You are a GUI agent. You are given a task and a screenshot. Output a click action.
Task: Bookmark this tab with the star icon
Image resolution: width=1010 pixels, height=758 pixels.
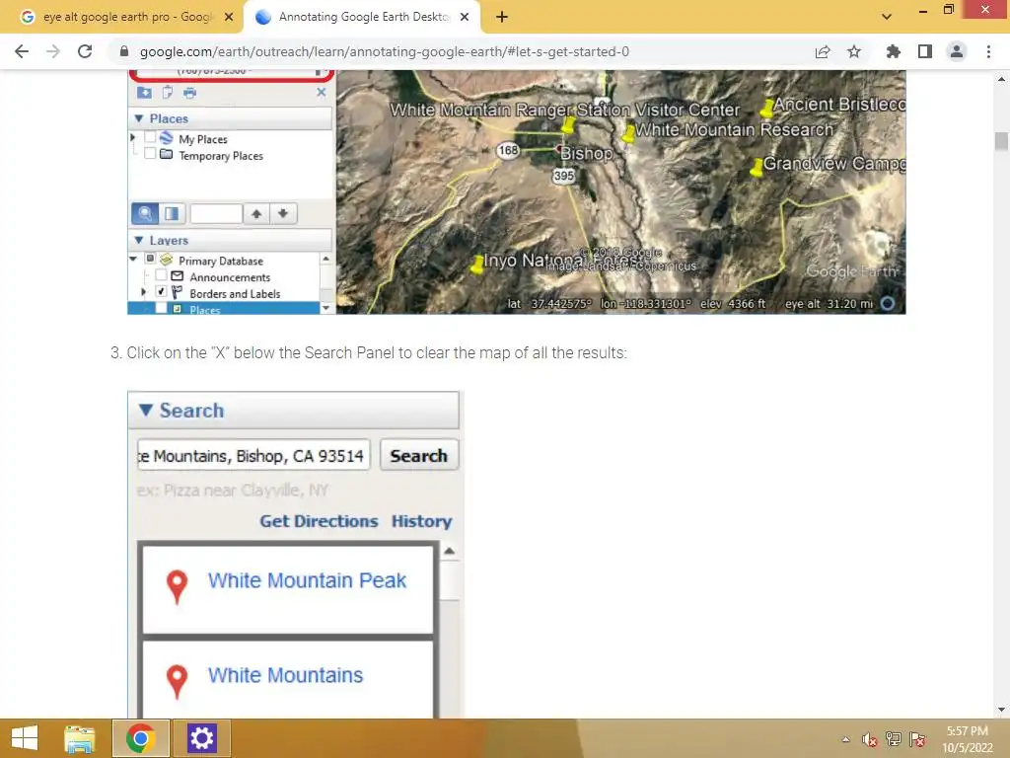(x=853, y=51)
